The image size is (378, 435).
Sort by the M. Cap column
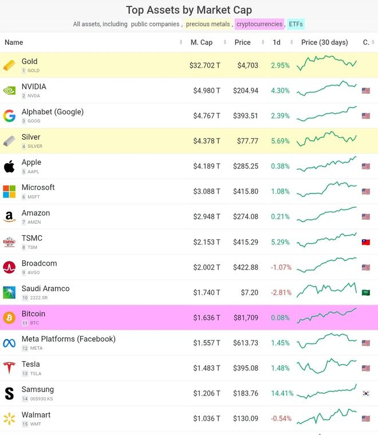point(202,42)
